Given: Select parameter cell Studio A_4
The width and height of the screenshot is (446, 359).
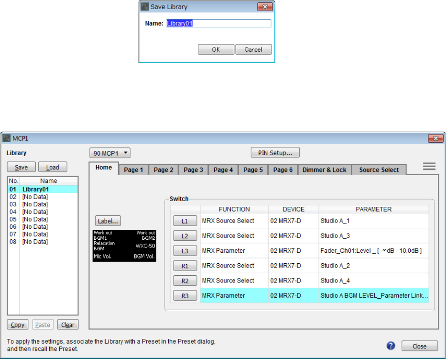Looking at the screenshot, I should pos(373,280).
